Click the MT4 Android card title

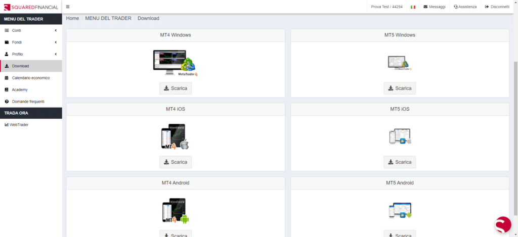(x=176, y=183)
